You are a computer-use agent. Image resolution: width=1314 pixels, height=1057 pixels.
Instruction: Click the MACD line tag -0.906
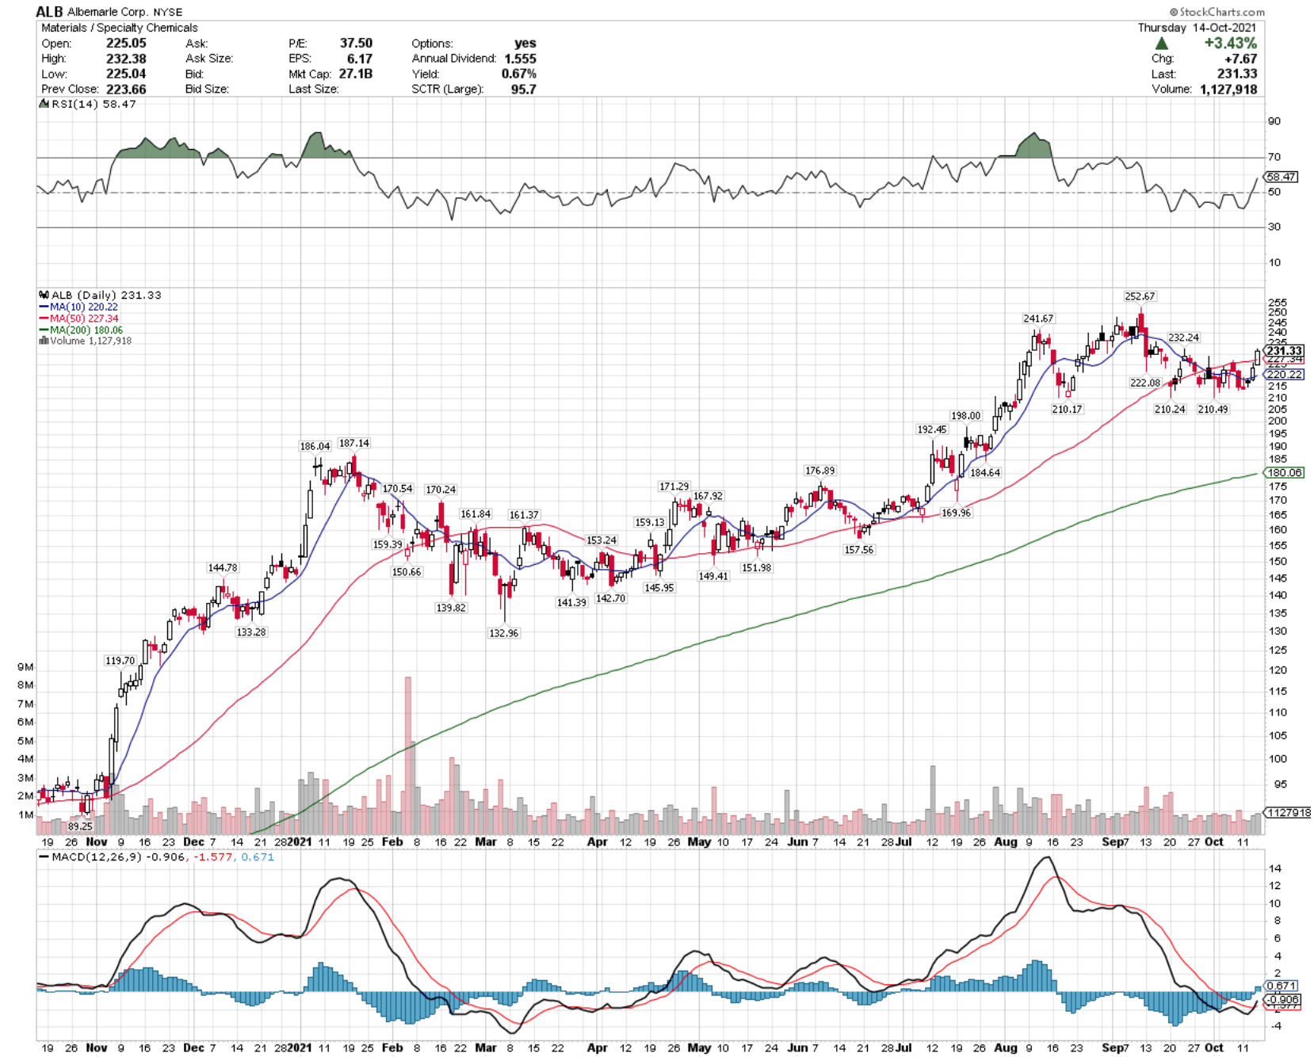pos(1282,999)
